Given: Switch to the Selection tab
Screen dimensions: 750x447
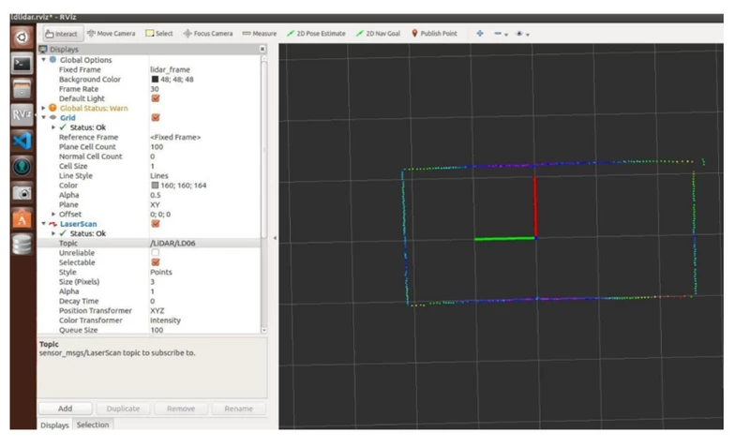Looking at the screenshot, I should tap(93, 425).
